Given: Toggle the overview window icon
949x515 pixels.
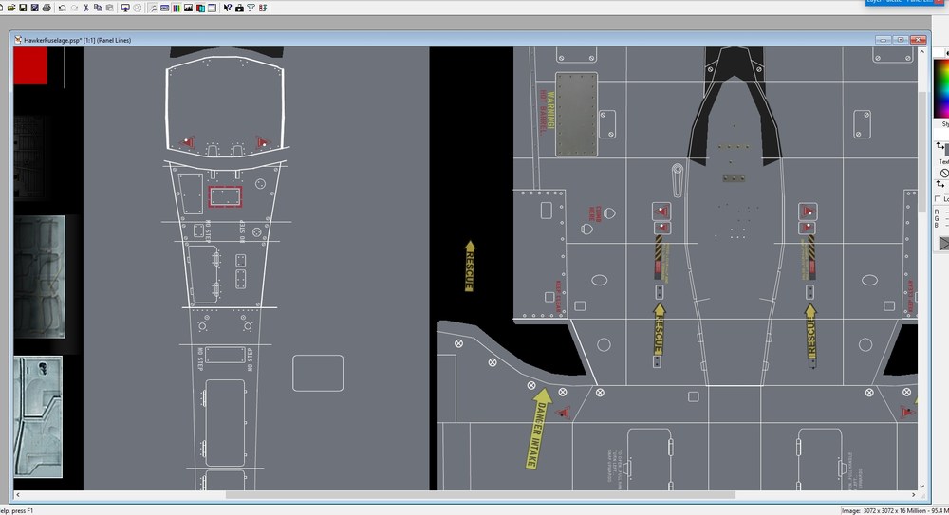Looking at the screenshot, I should coord(212,8).
